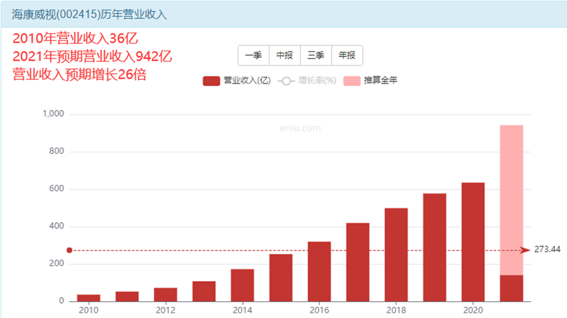This screenshot has height=318, width=567.
Task: Click the 2020 revenue bar
Action: (x=473, y=242)
